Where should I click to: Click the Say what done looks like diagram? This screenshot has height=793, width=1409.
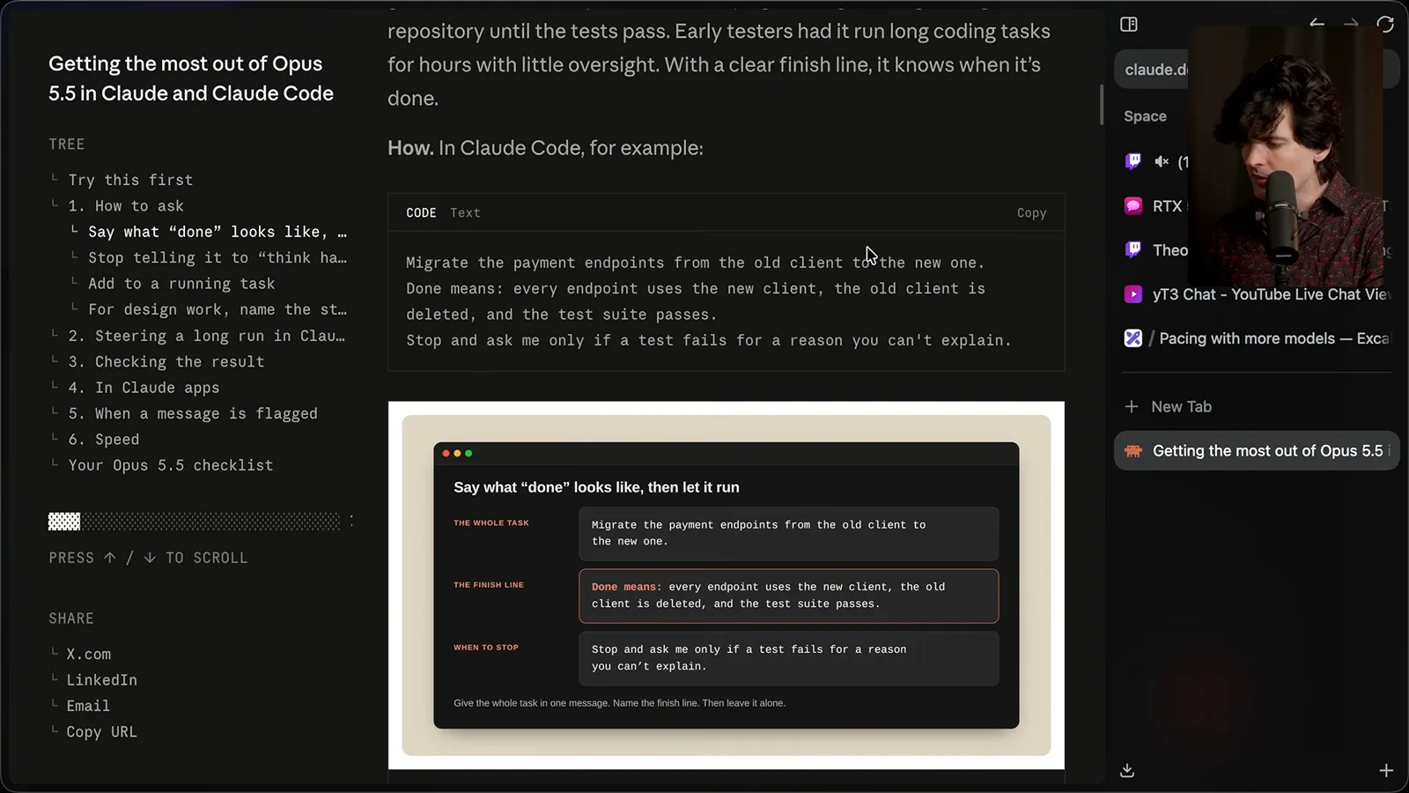(727, 585)
